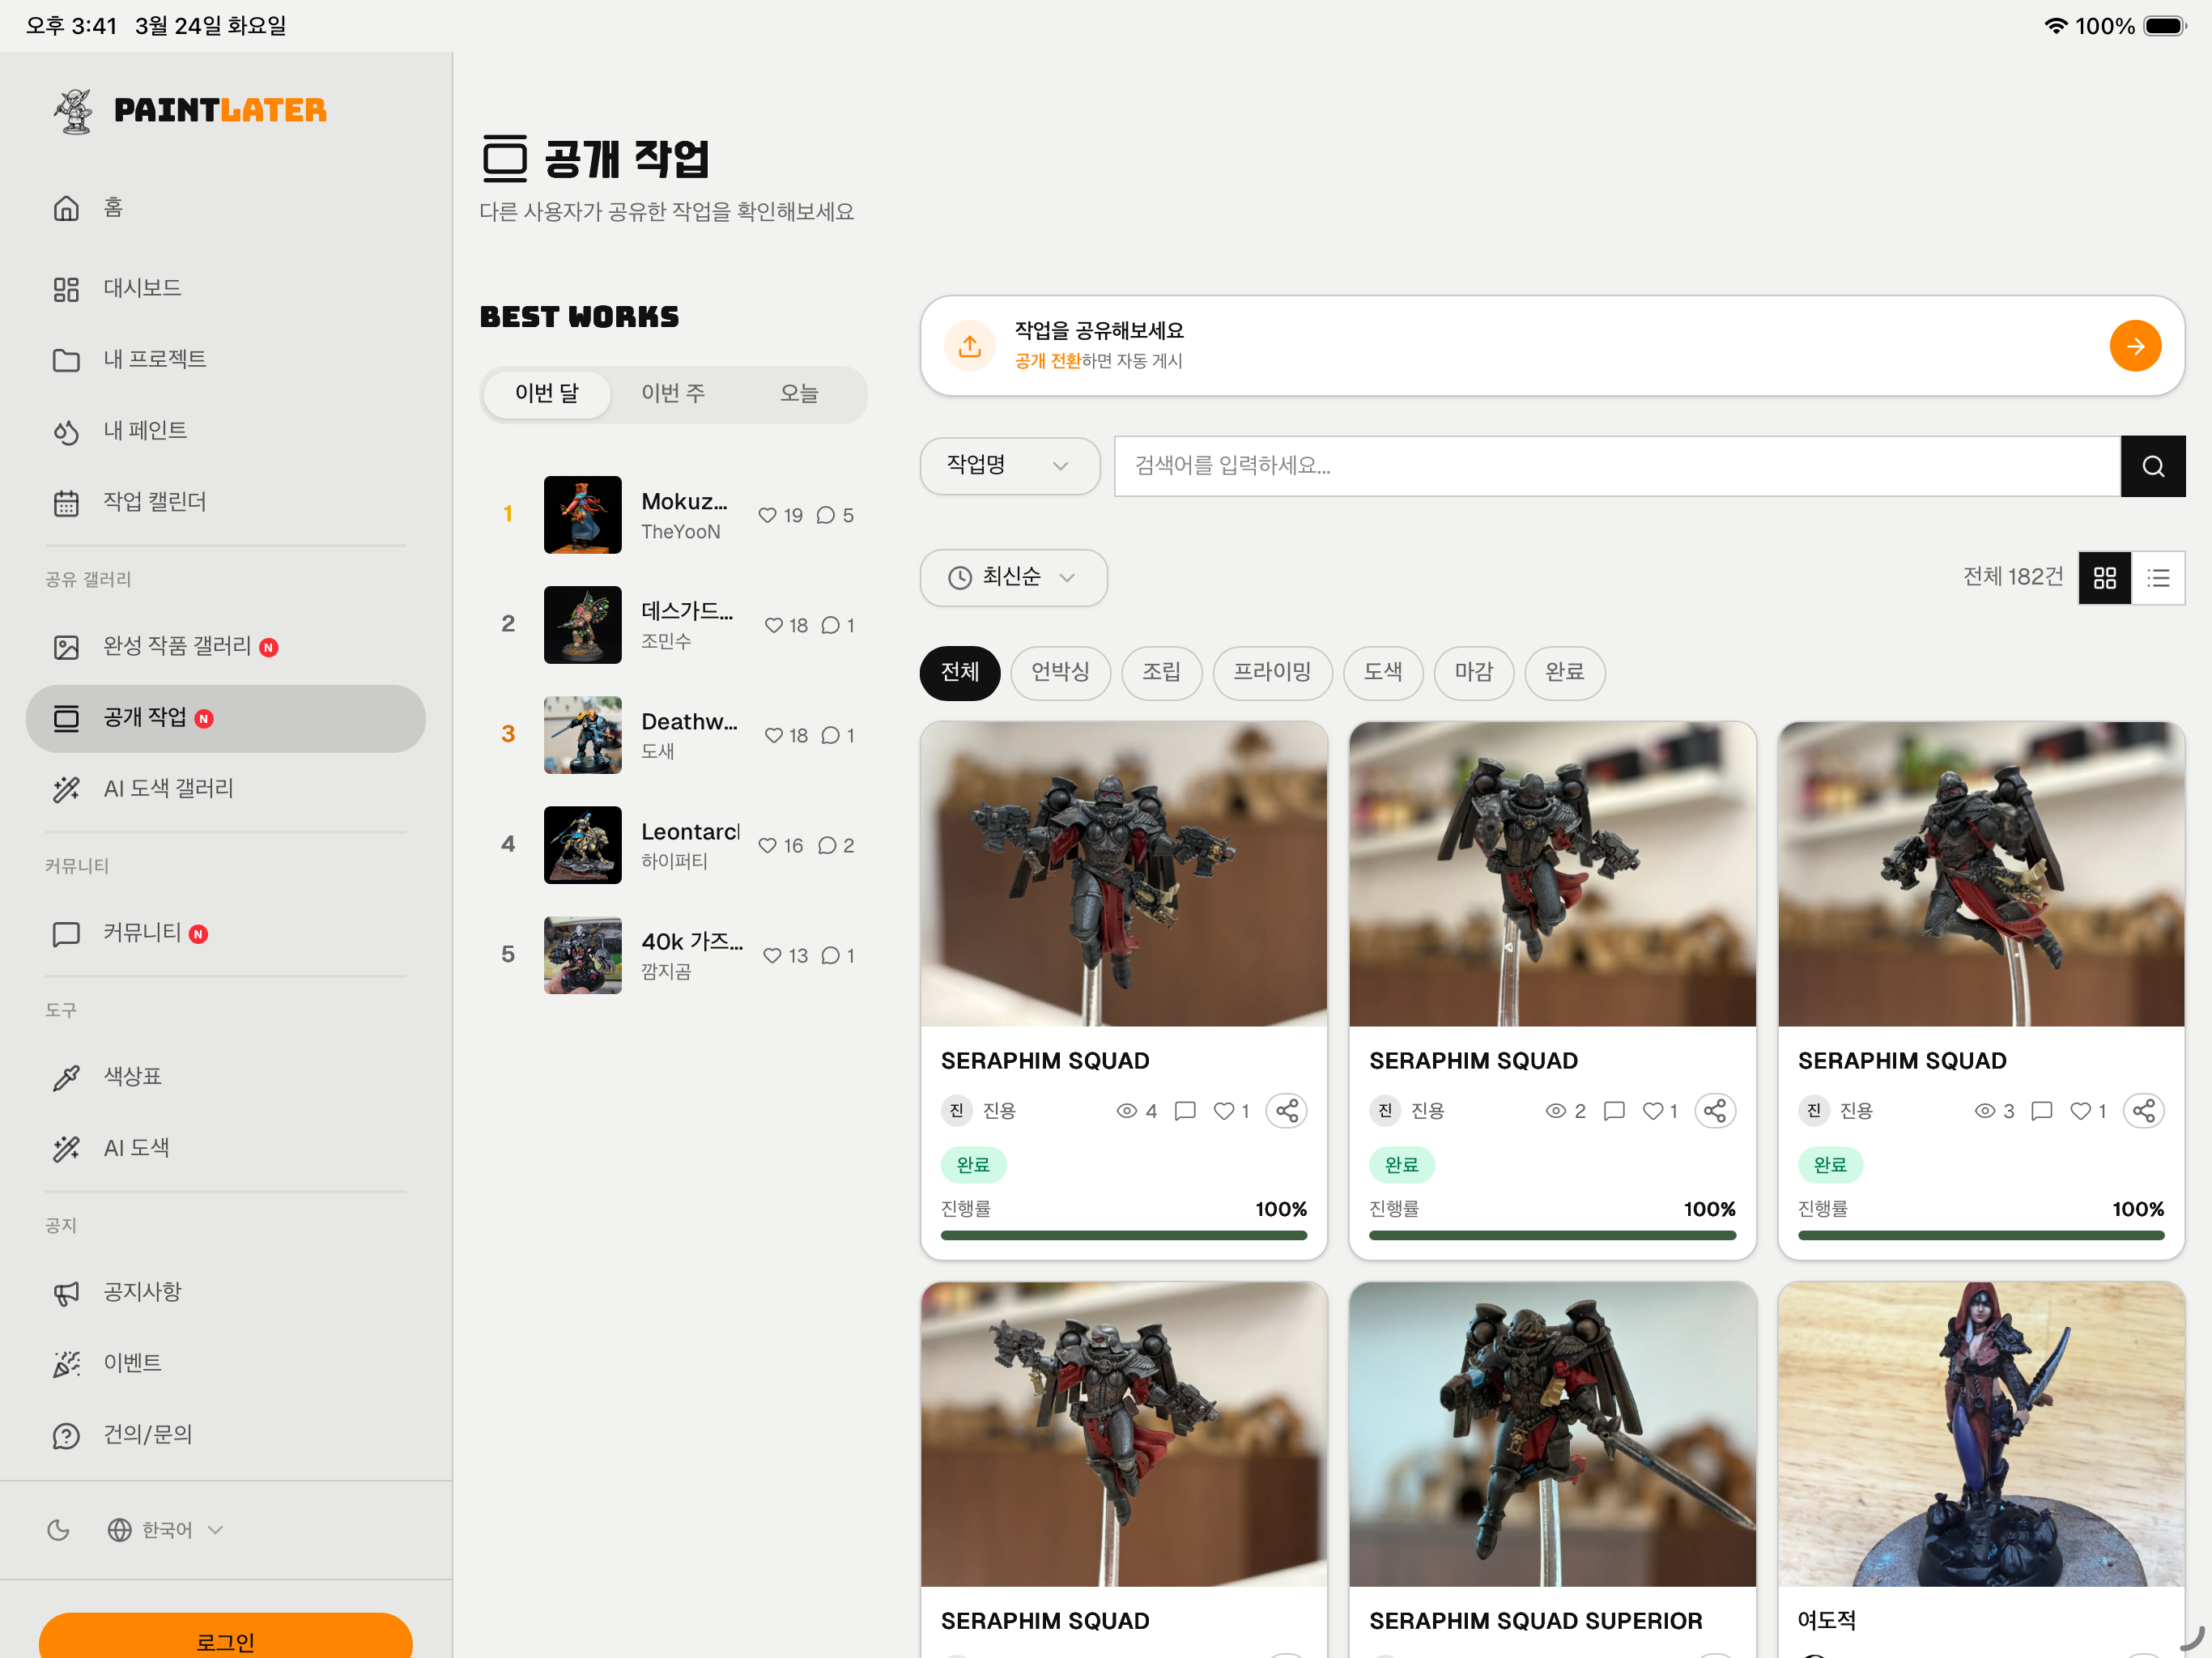
Task: Open SERAPHIM SQUAD SUPERIOR card image
Action: [x=1552, y=1434]
